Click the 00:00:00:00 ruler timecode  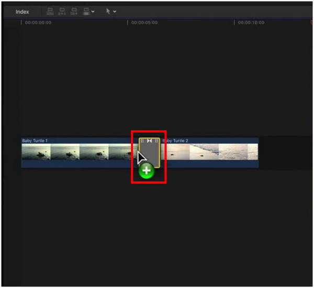[x=38, y=22]
